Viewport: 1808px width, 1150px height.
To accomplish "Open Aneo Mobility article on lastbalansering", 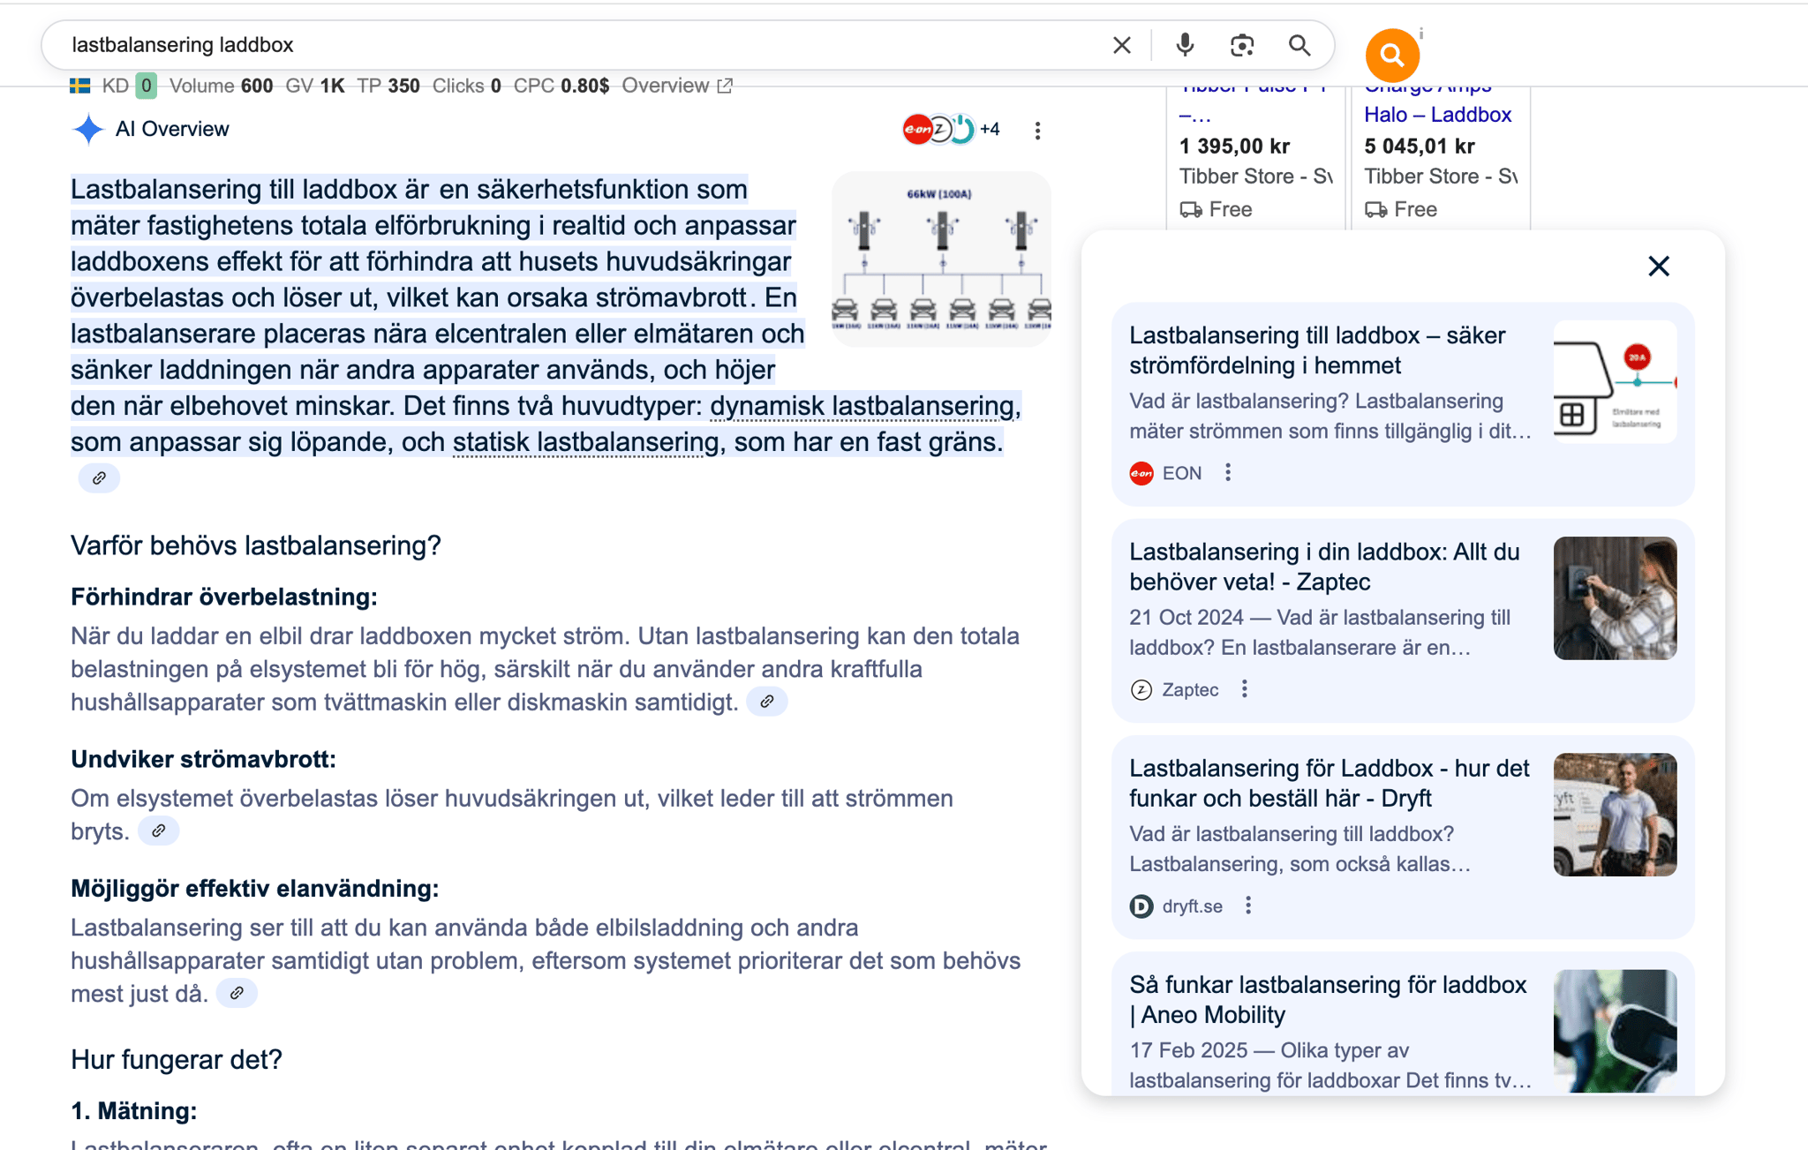I will pyautogui.click(x=1328, y=999).
